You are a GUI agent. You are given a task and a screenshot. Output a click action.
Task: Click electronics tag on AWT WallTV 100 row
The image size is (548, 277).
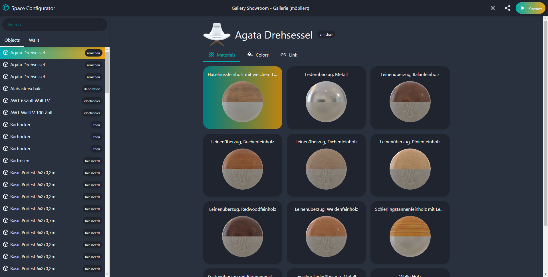coord(92,113)
